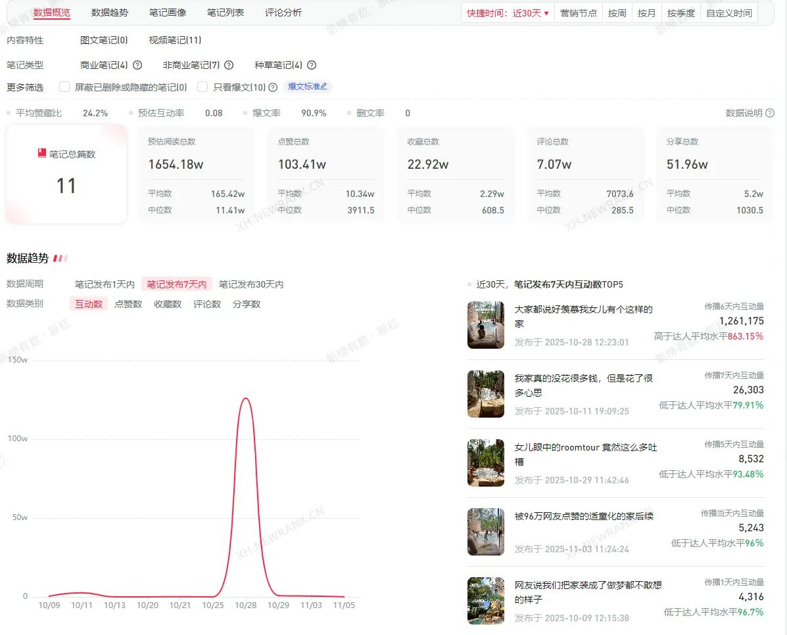787x635 pixels.
Task: Click red notebook icon by 笔记总篇数
Action: (42, 154)
